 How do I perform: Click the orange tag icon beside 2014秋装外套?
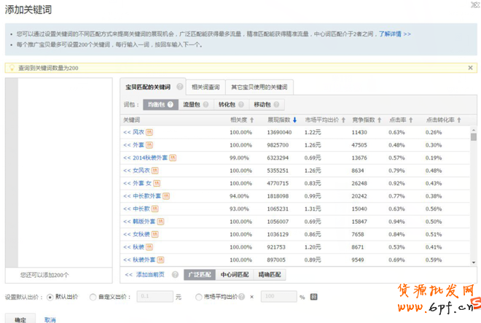tap(173, 157)
